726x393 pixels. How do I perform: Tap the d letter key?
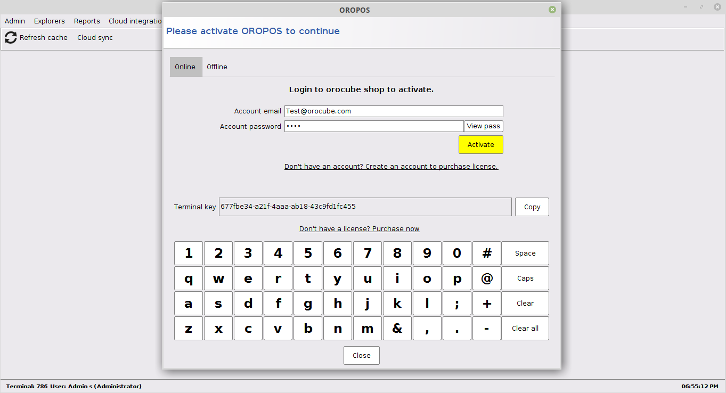[x=248, y=304]
